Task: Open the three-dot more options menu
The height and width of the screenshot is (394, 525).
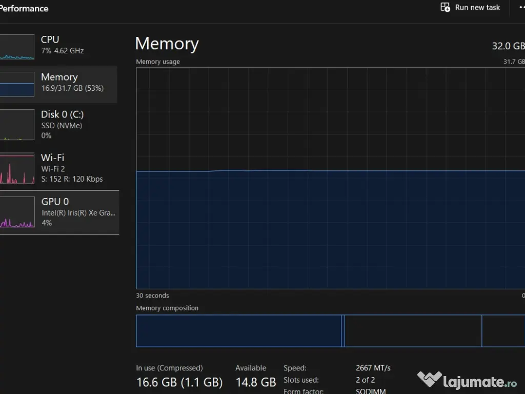Action: 520,8
